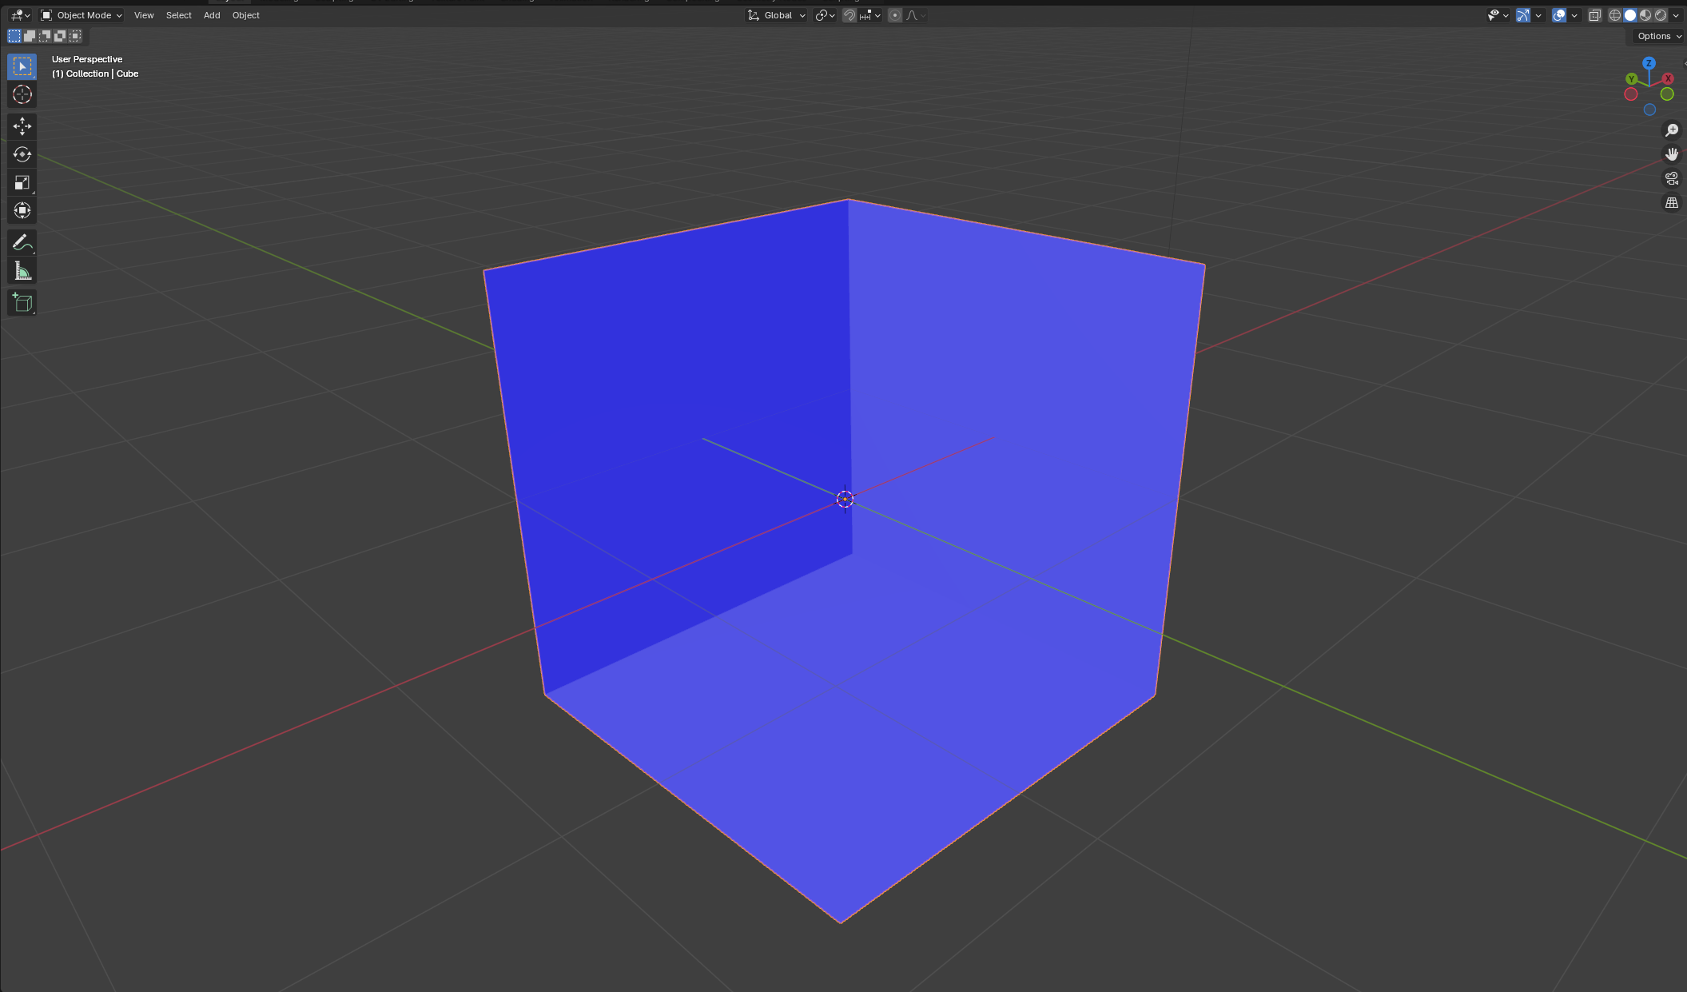Toggle viewport overlays button
The image size is (1687, 992).
[1559, 15]
